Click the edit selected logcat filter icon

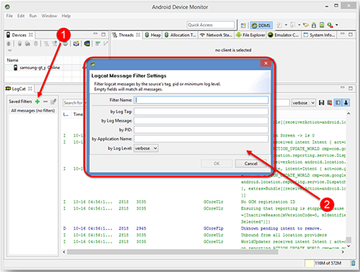(53, 101)
